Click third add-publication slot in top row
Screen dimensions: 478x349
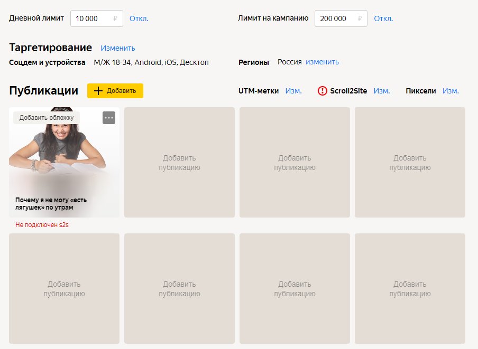[x=295, y=162]
